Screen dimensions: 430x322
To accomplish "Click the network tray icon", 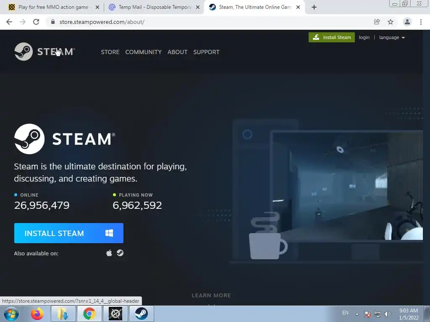I will [378, 314].
